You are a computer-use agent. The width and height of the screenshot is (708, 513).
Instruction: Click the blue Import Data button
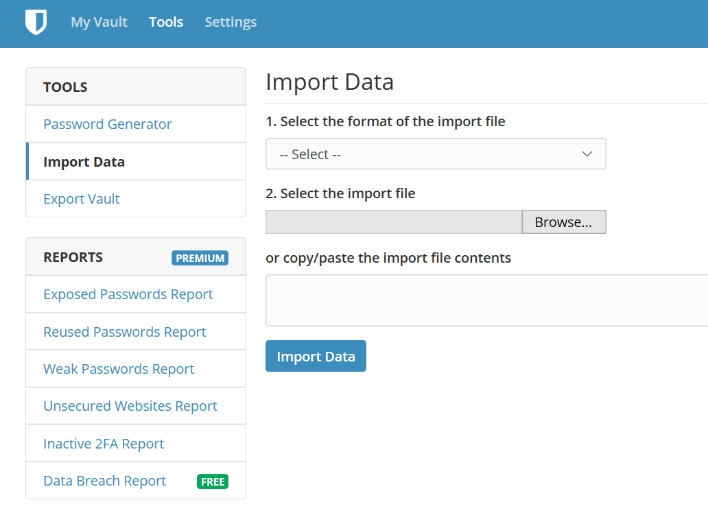(x=316, y=357)
